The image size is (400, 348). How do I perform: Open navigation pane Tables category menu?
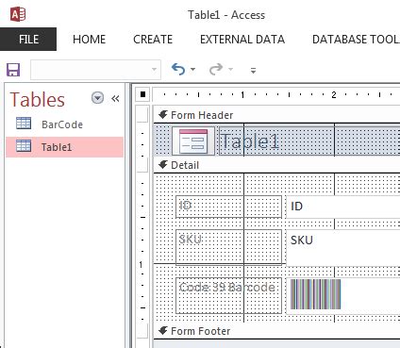coord(97,98)
